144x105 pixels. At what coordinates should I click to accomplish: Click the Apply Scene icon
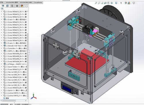tap(129, 3)
